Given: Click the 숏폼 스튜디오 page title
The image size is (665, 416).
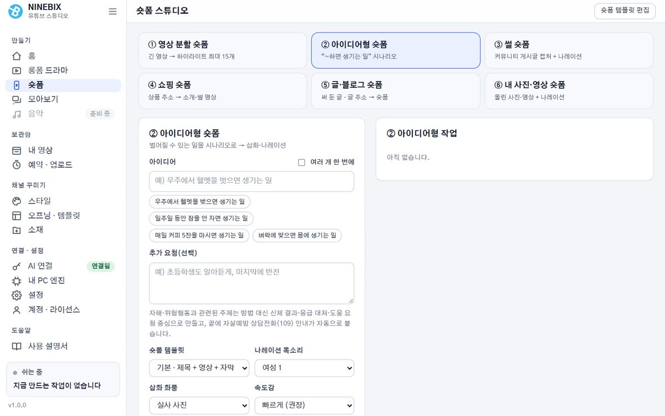Looking at the screenshot, I should pos(162,11).
